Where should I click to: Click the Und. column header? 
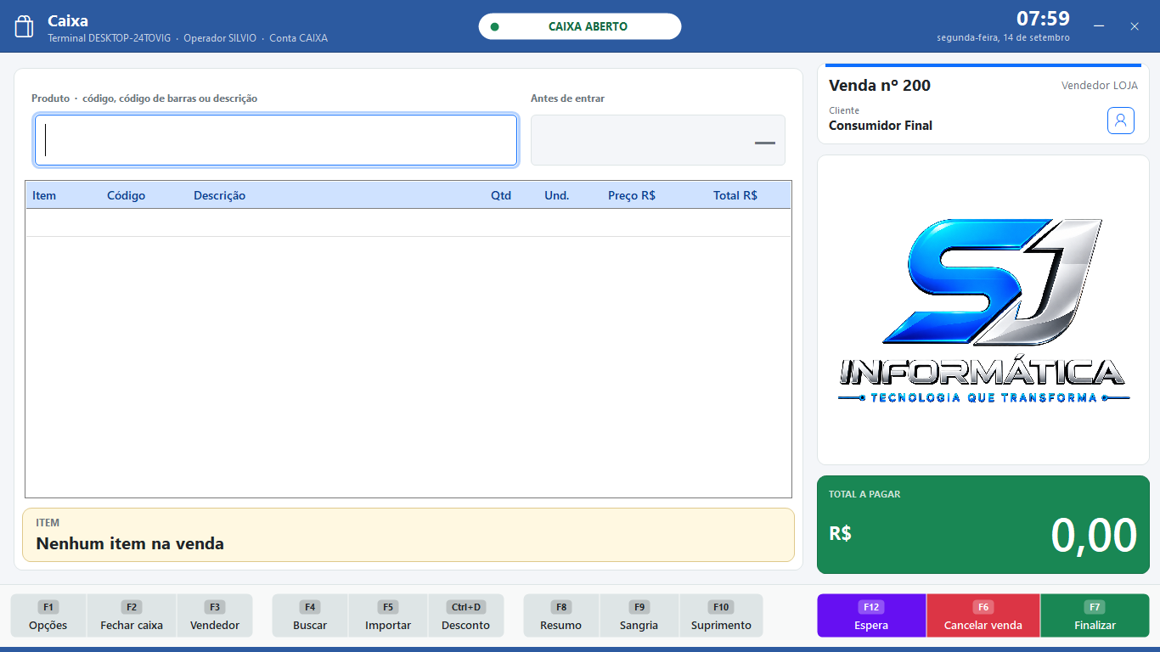(x=557, y=195)
